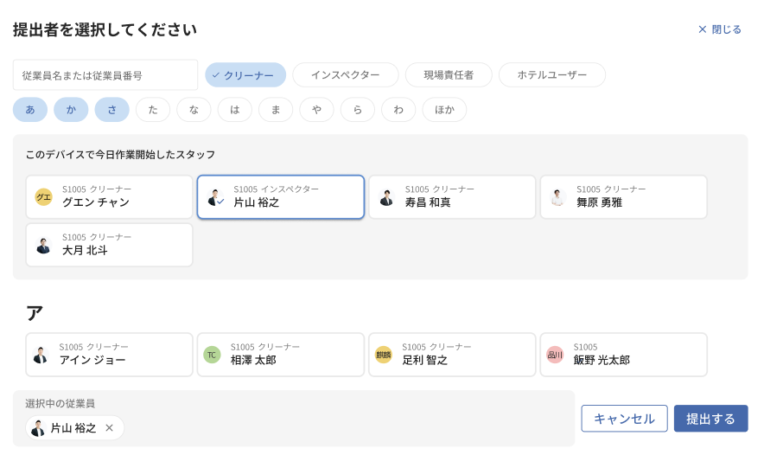Click グエン チャン's yellow avatar icon
The width and height of the screenshot is (764, 455).
(x=43, y=197)
